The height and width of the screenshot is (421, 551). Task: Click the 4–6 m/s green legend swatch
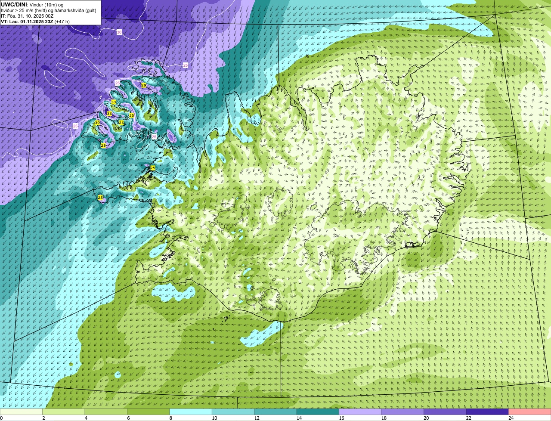point(106,412)
